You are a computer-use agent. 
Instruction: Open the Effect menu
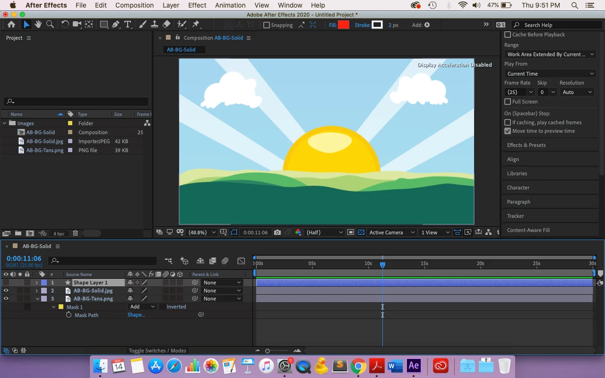(x=197, y=5)
